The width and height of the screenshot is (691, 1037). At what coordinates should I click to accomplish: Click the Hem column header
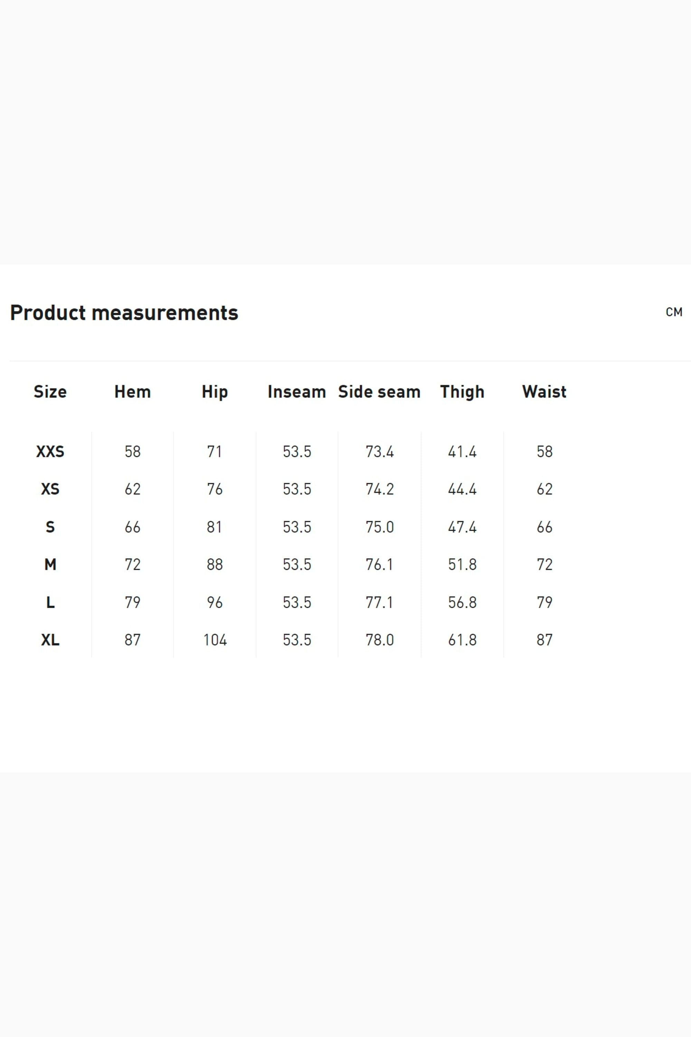(133, 392)
